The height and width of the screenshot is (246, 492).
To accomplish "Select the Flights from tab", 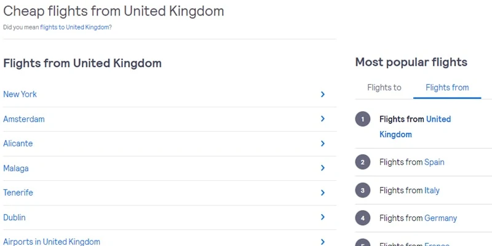I will (447, 87).
